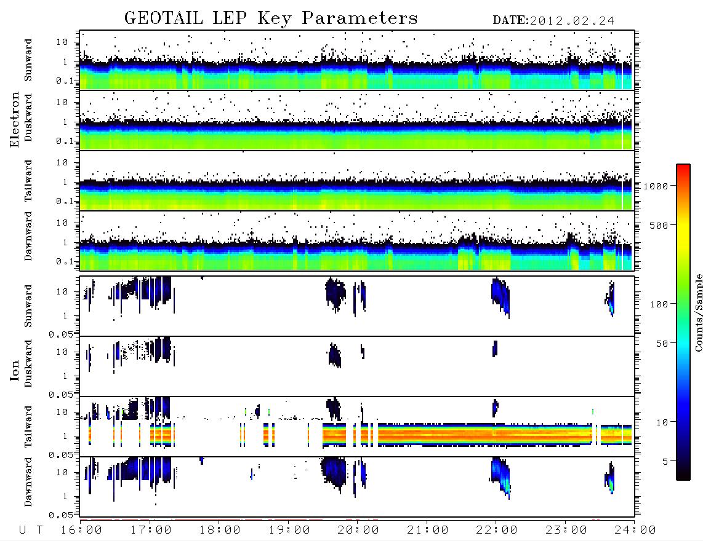Select the 22:00 time tick label
703x541 pixels.
click(497, 530)
